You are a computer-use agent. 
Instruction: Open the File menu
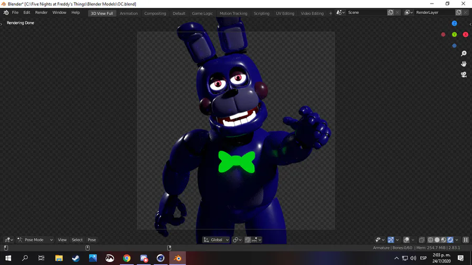pos(15,13)
